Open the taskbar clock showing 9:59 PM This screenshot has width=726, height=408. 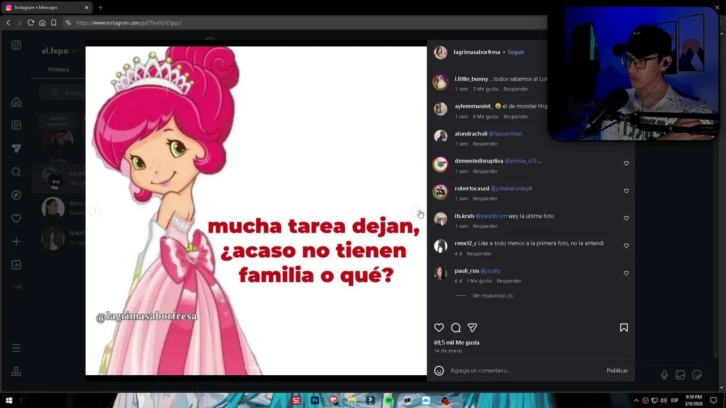pos(694,401)
